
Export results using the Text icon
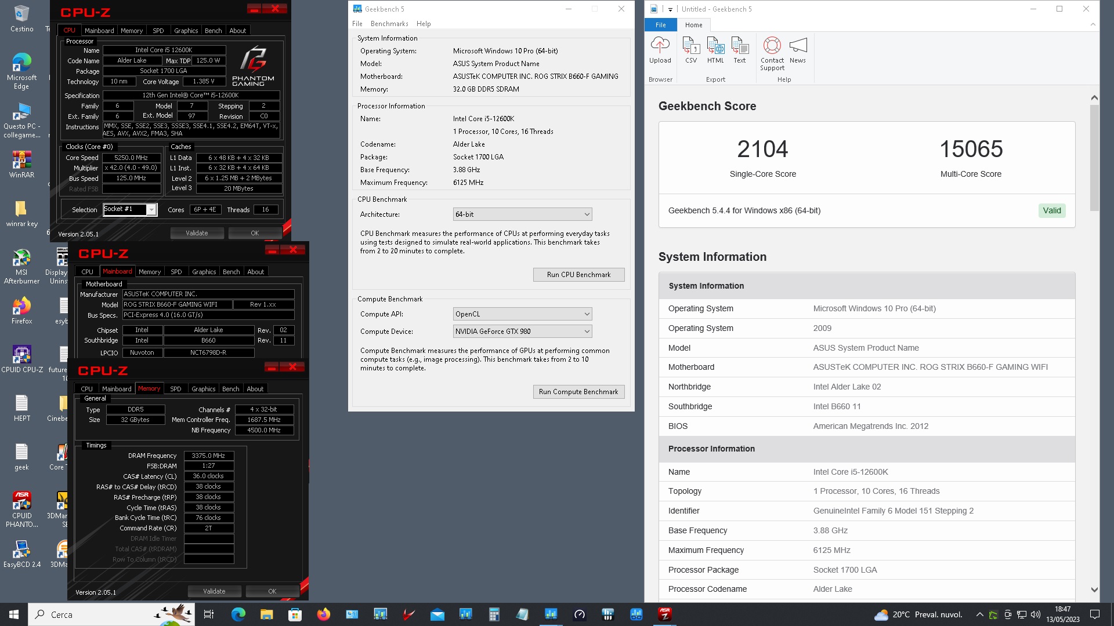pyautogui.click(x=740, y=50)
